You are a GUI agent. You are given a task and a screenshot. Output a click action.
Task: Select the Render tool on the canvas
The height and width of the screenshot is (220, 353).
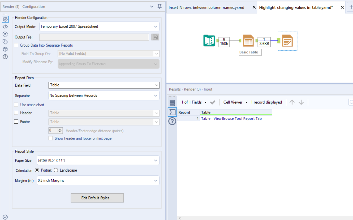287,41
